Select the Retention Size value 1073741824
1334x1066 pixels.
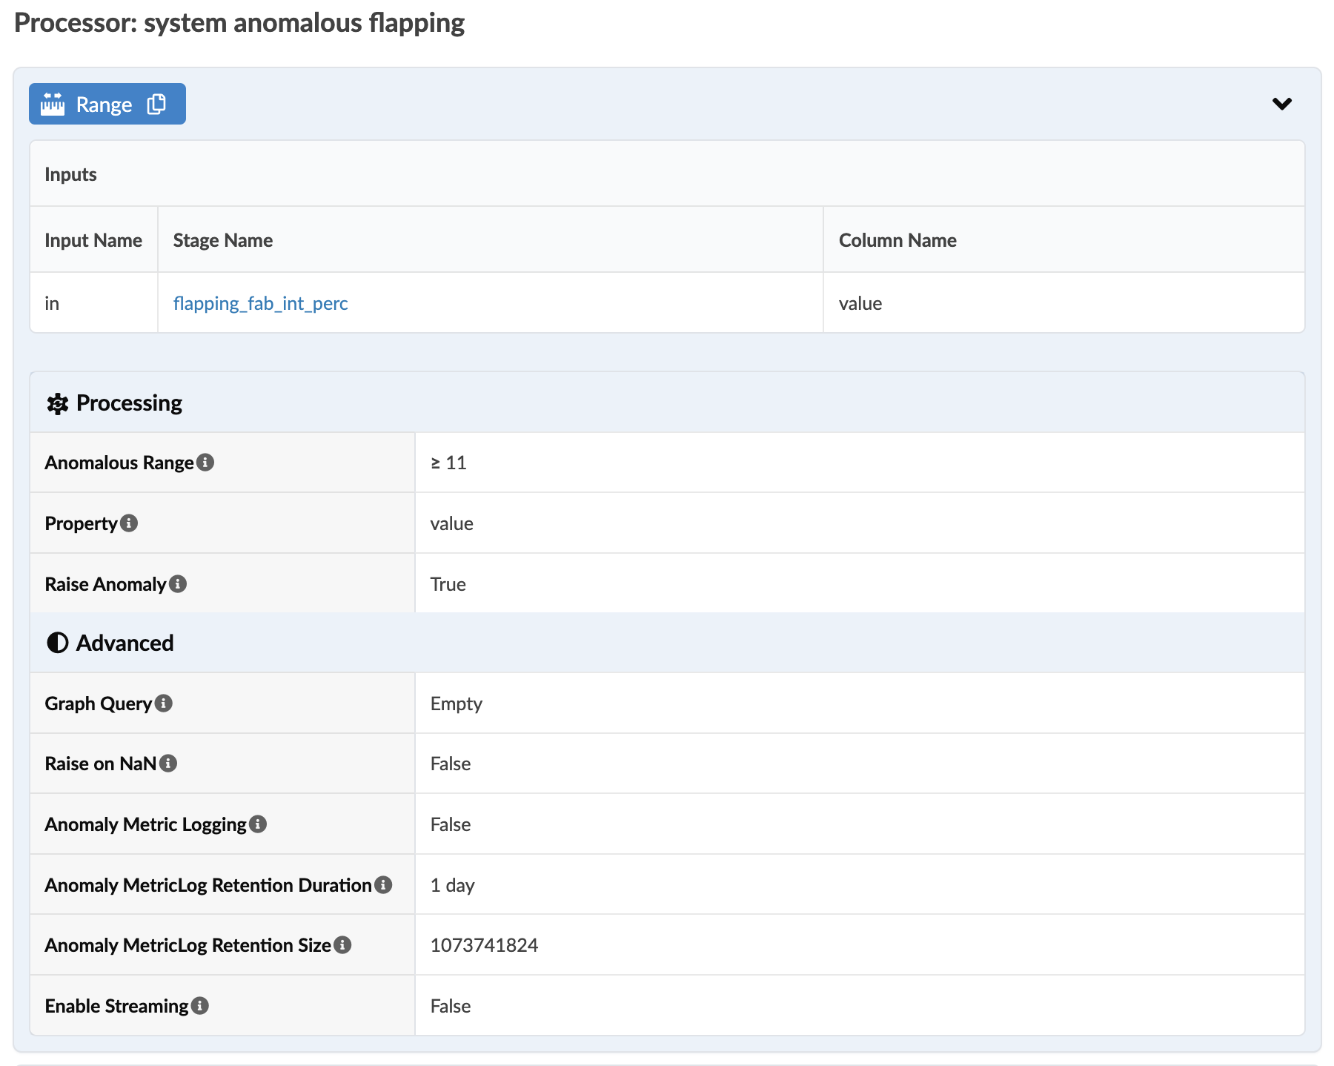click(484, 945)
